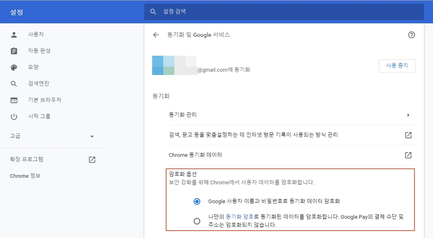Click the magnifier icon beside 검색엔진
The width and height of the screenshot is (433, 238).
tap(14, 84)
